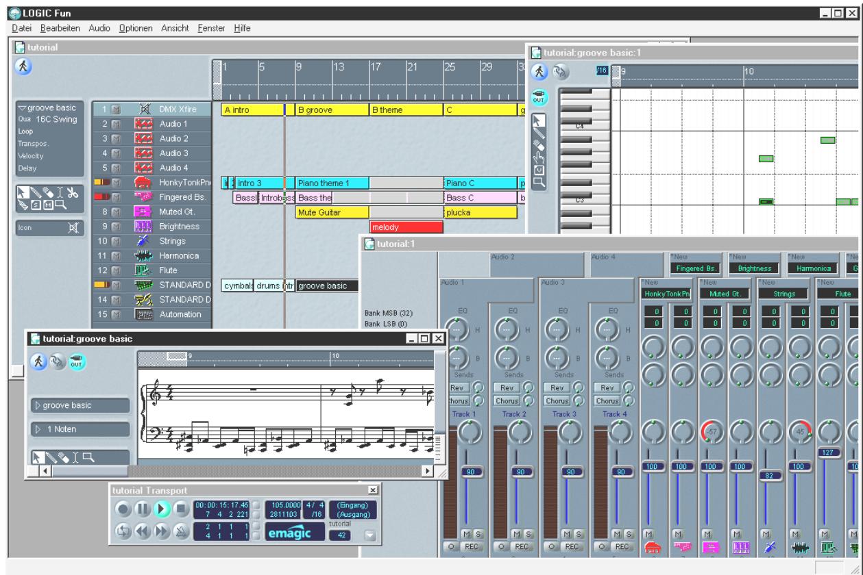Viewport: 863px width, 575px height.
Task: Click REC button on mixer Track 4
Action: [622, 546]
